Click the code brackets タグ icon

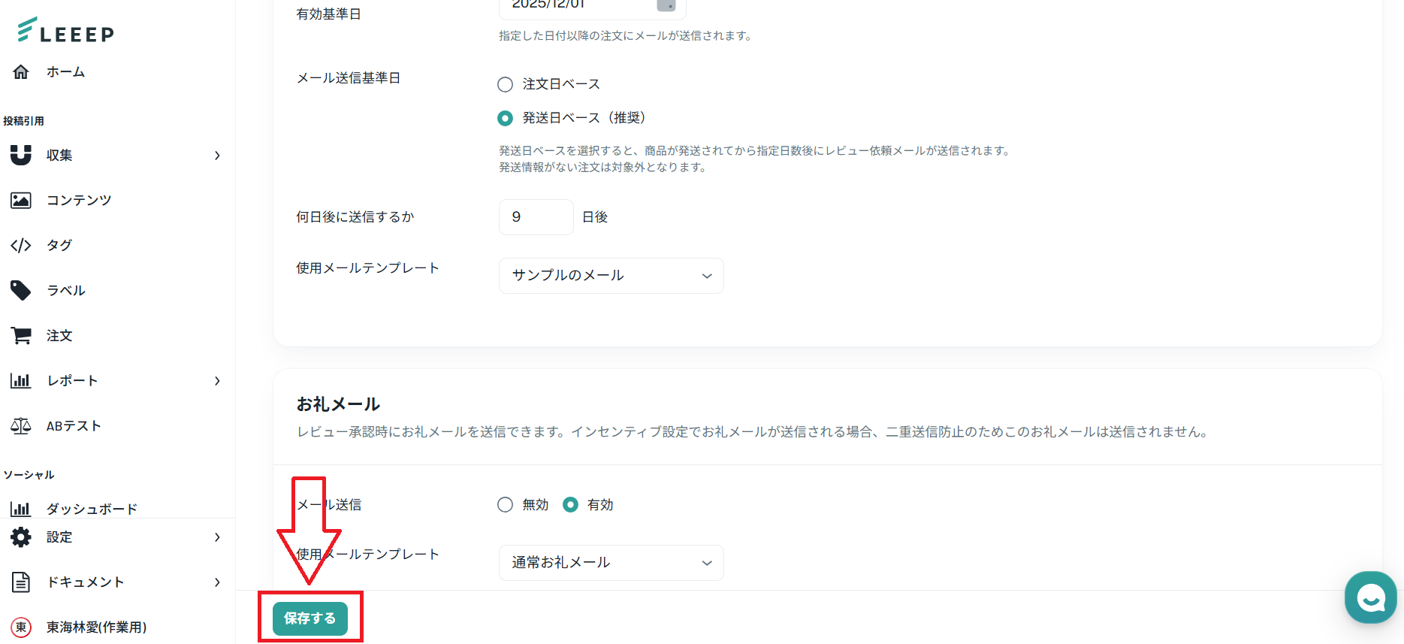click(21, 246)
